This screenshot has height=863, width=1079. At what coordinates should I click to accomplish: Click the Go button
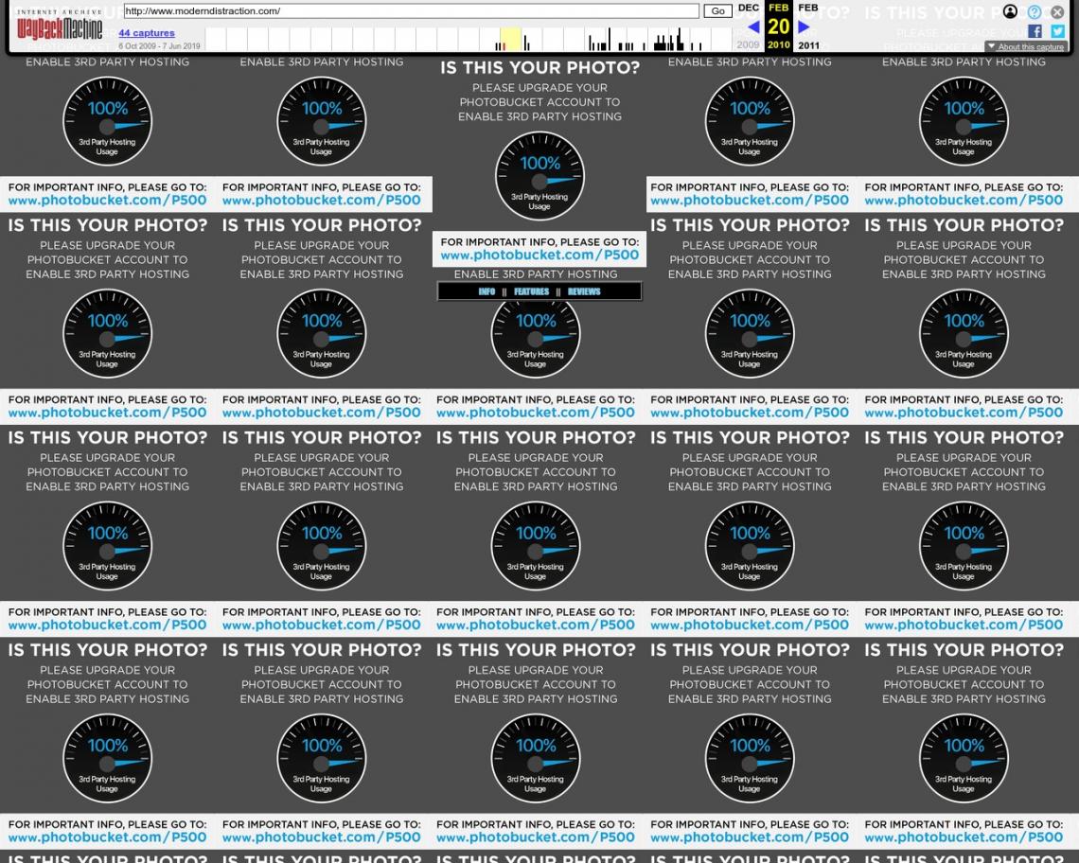717,11
